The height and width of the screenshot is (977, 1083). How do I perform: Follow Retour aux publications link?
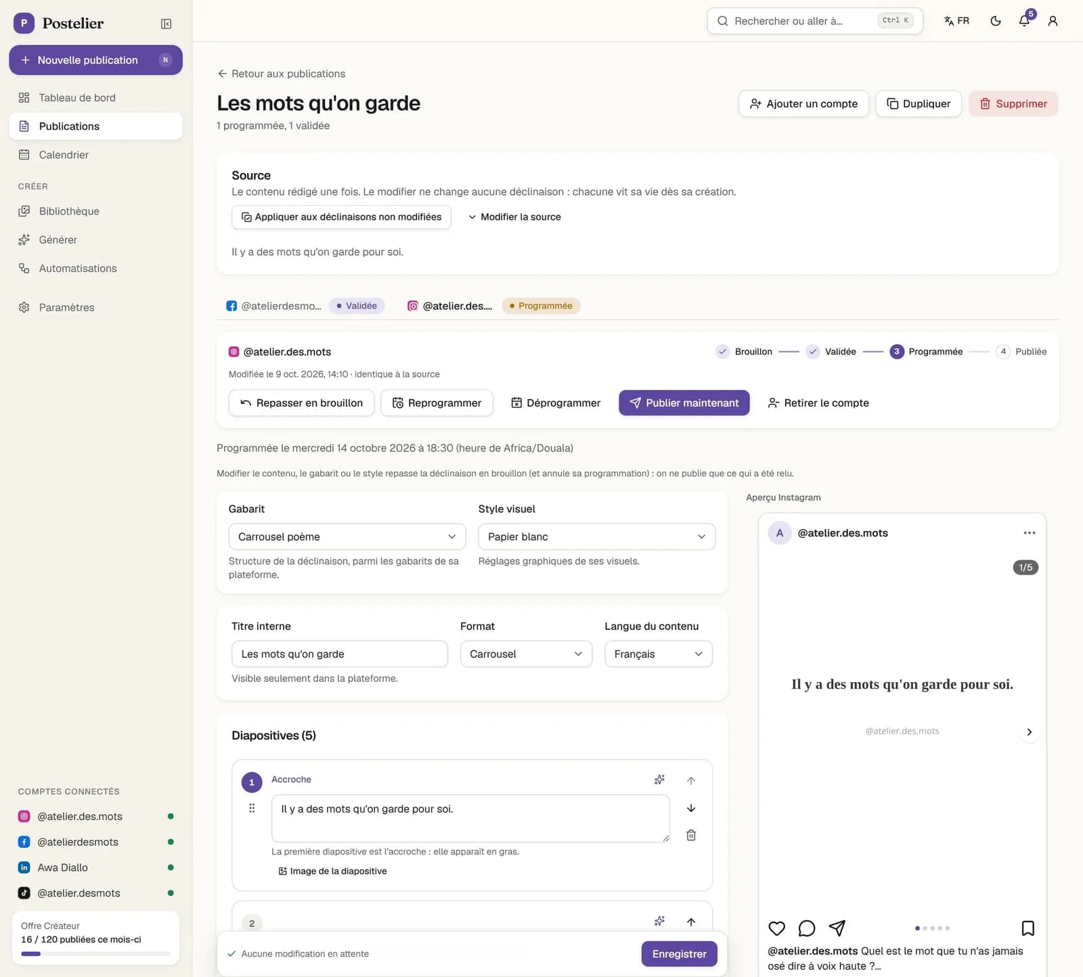pos(281,74)
